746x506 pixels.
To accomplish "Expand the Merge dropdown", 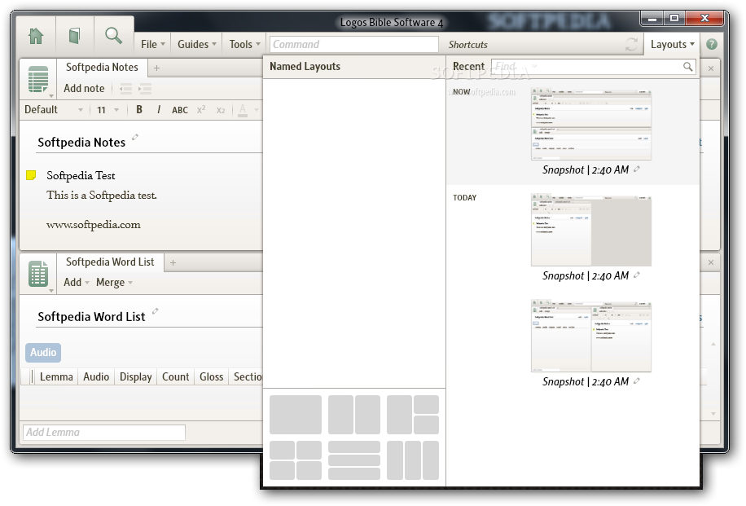I will (114, 282).
